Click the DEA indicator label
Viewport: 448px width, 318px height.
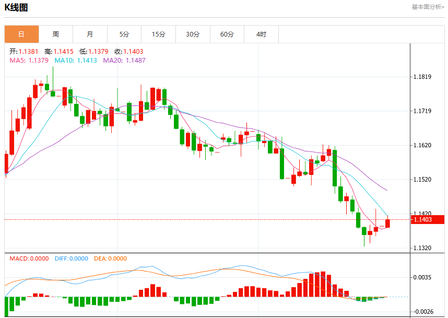(110, 258)
